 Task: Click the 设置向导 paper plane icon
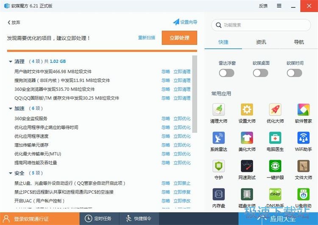click(176, 22)
